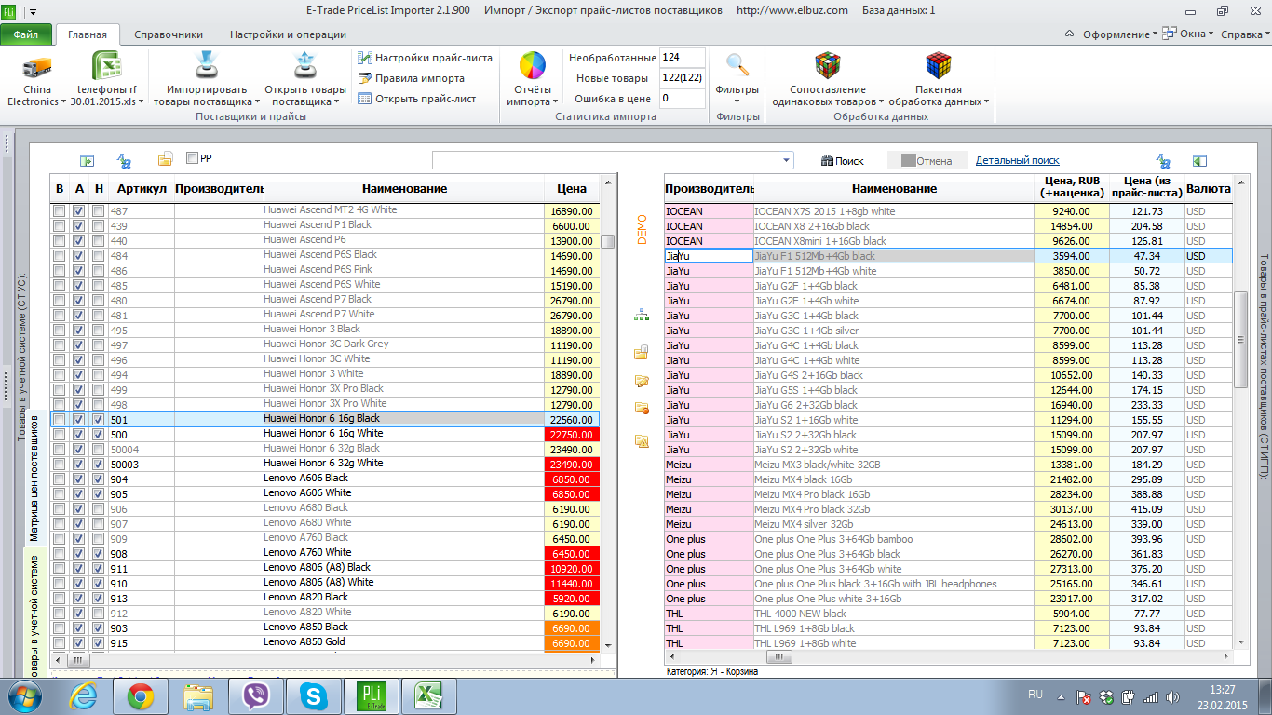Click the sort icon above right table

[1163, 160]
